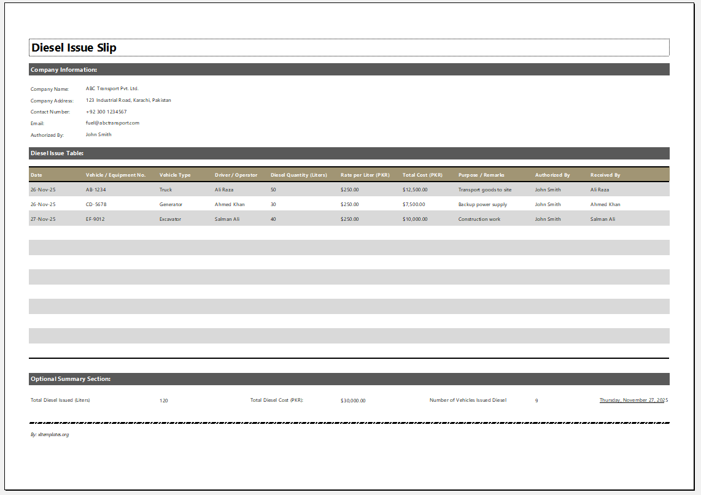This screenshot has height=495, width=701.
Task: Click the $12,500.00 total cost cell
Action: (415, 190)
